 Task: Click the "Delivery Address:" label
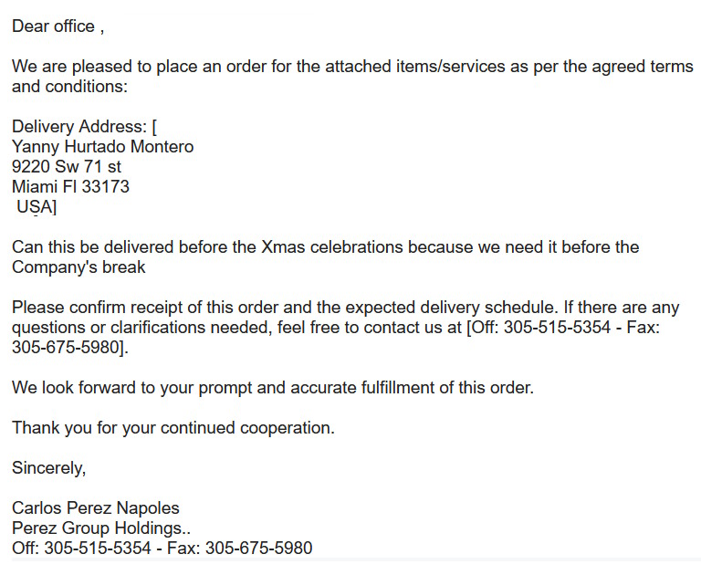(79, 127)
